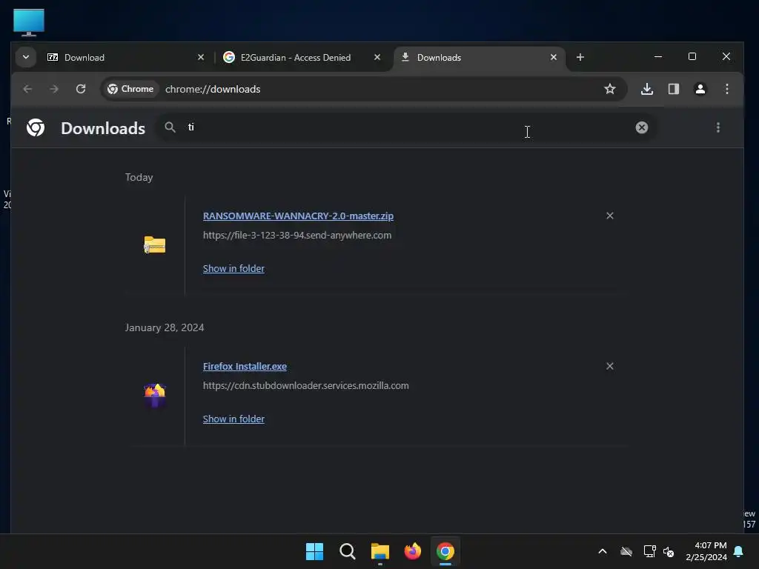
Task: Close the 7z Download tab
Action: [201, 57]
